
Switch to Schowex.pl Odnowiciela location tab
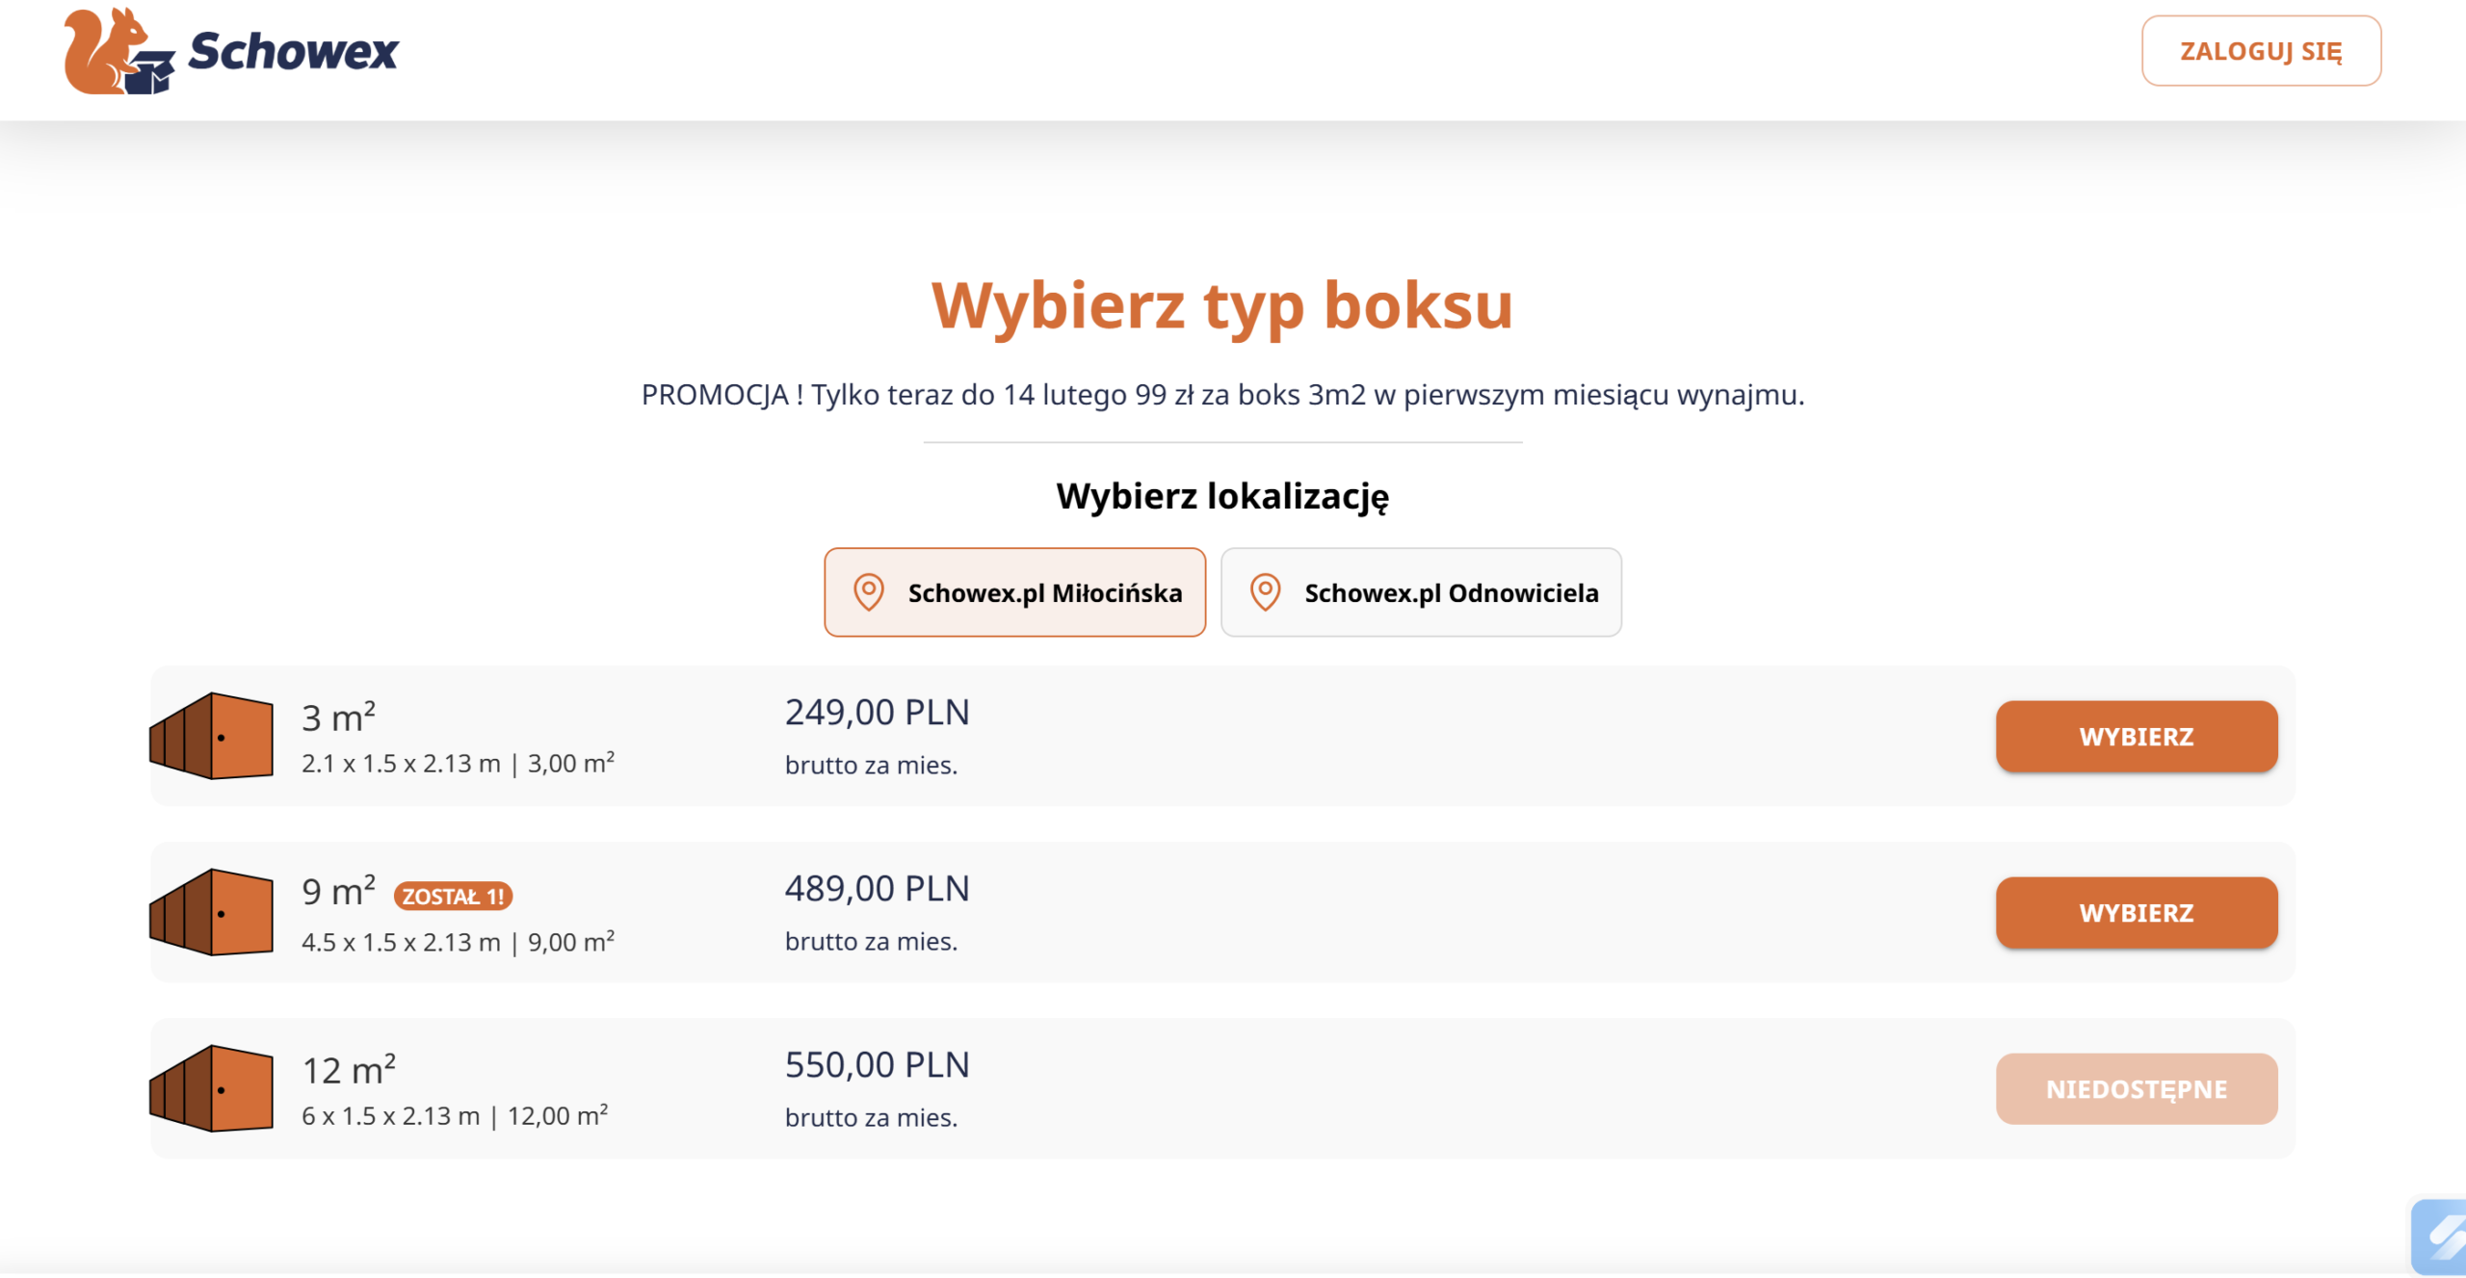pyautogui.click(x=1421, y=592)
